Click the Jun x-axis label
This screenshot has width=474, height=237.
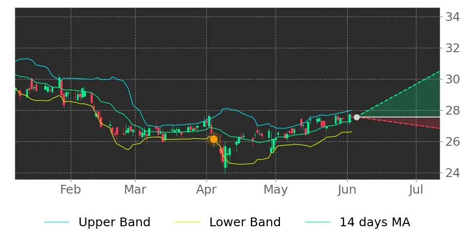click(x=347, y=190)
